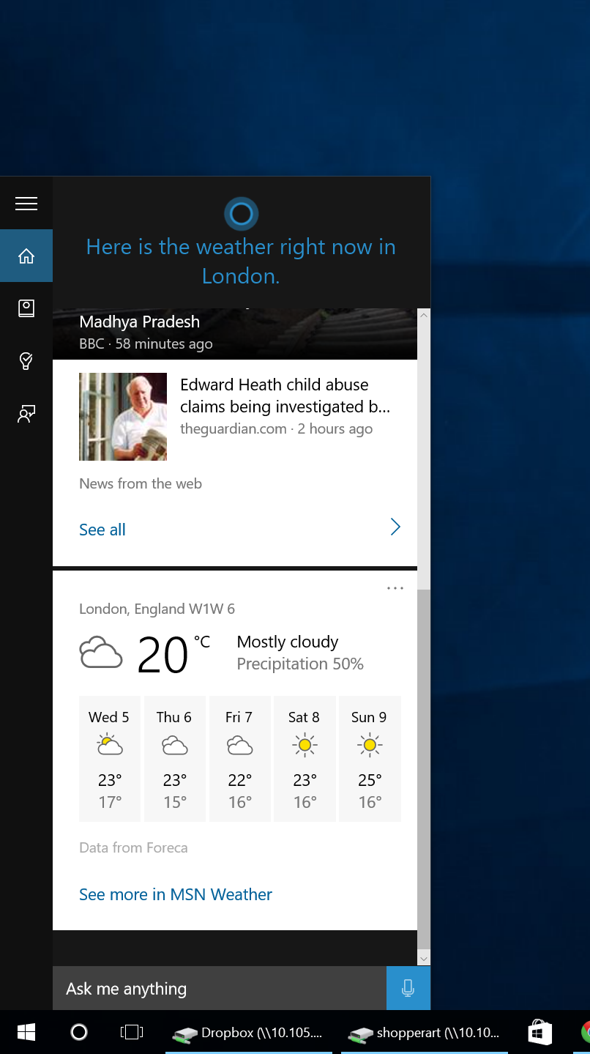Open the weather card options ellipsis
This screenshot has width=590, height=1054.
(x=395, y=587)
